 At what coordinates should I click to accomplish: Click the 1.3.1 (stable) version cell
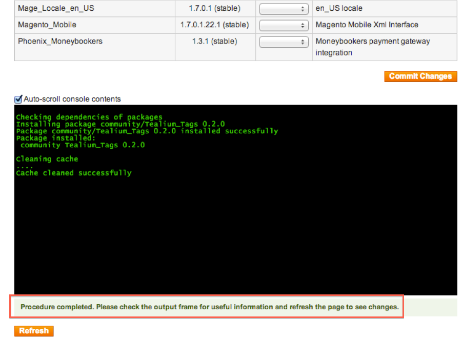[214, 41]
